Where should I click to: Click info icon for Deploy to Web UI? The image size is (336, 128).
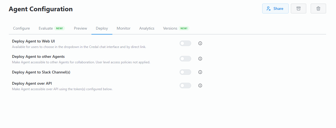pyautogui.click(x=200, y=43)
